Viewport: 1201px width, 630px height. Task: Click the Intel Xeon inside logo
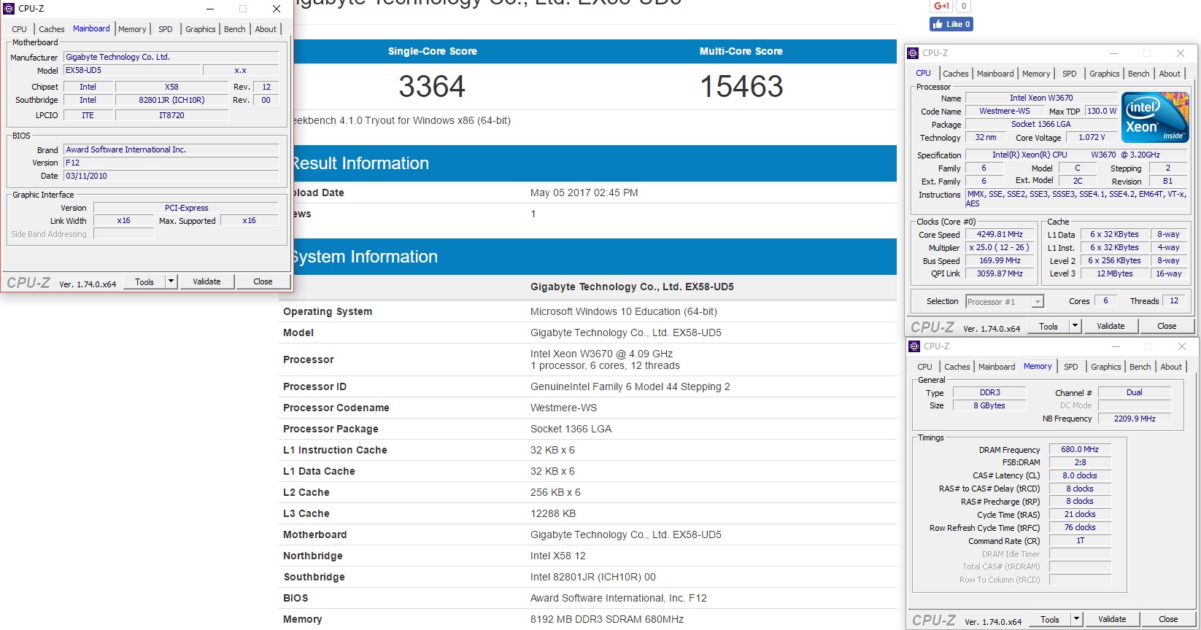[x=1155, y=117]
